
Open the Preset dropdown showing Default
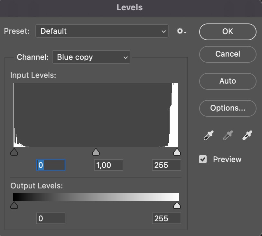click(x=102, y=31)
